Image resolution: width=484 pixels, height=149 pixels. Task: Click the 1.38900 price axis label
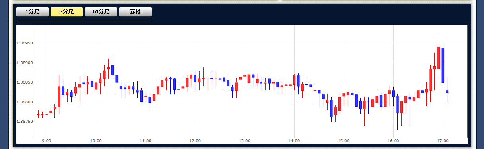click(25, 63)
